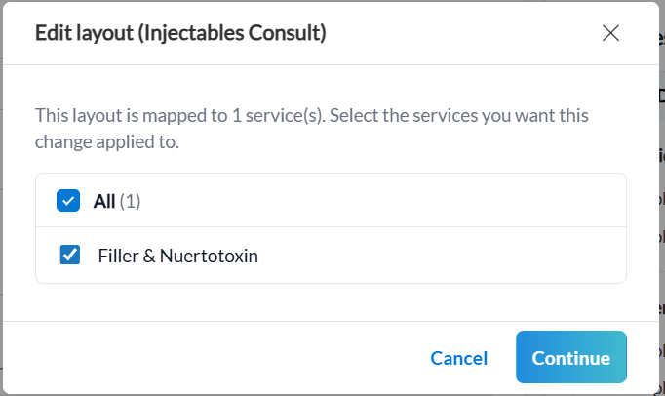Click the "(1)" count beside All

coord(131,201)
